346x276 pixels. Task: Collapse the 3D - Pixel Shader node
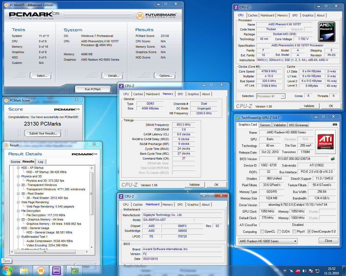[x=18, y=194]
